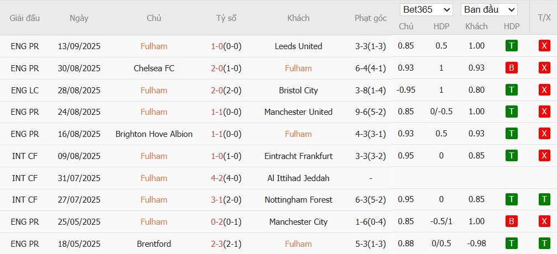Click the green T badge in Leeds United row

point(511,46)
